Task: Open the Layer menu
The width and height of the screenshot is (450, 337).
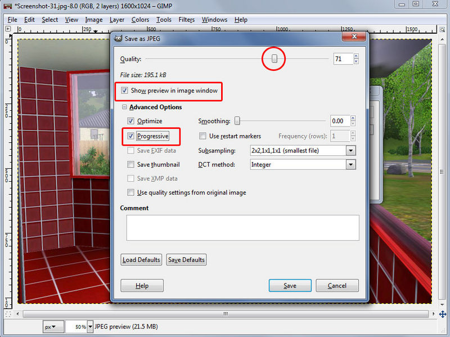Action: pos(117,20)
